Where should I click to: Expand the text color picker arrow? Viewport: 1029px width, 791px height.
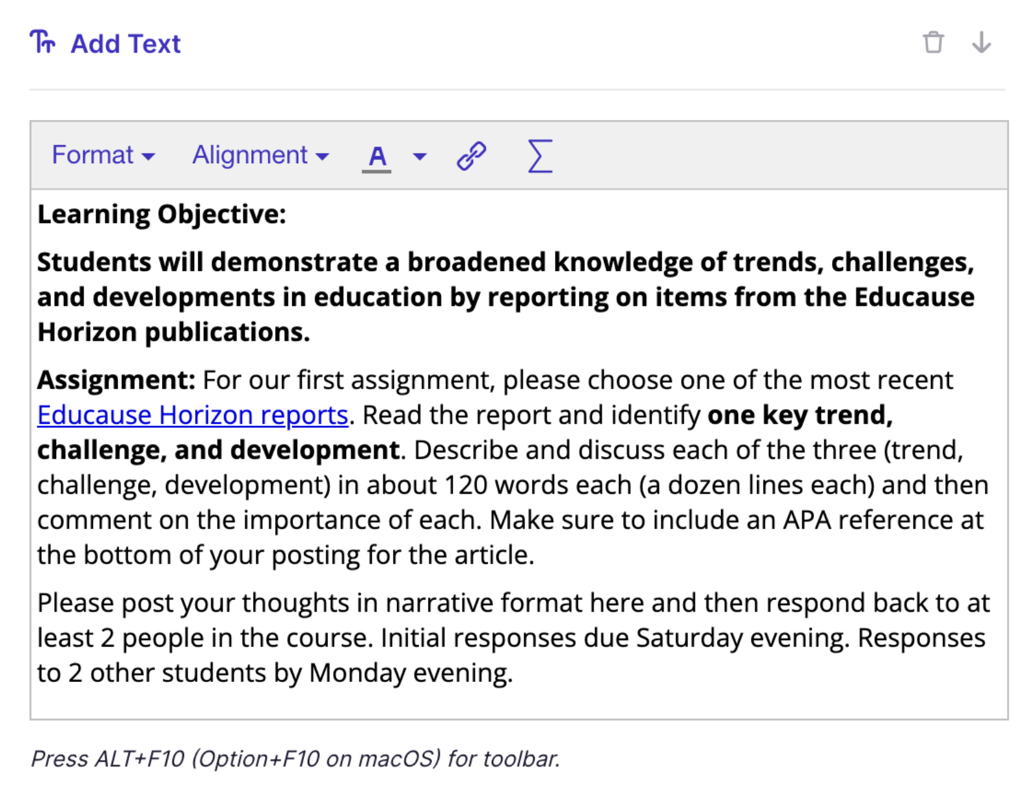pyautogui.click(x=420, y=156)
